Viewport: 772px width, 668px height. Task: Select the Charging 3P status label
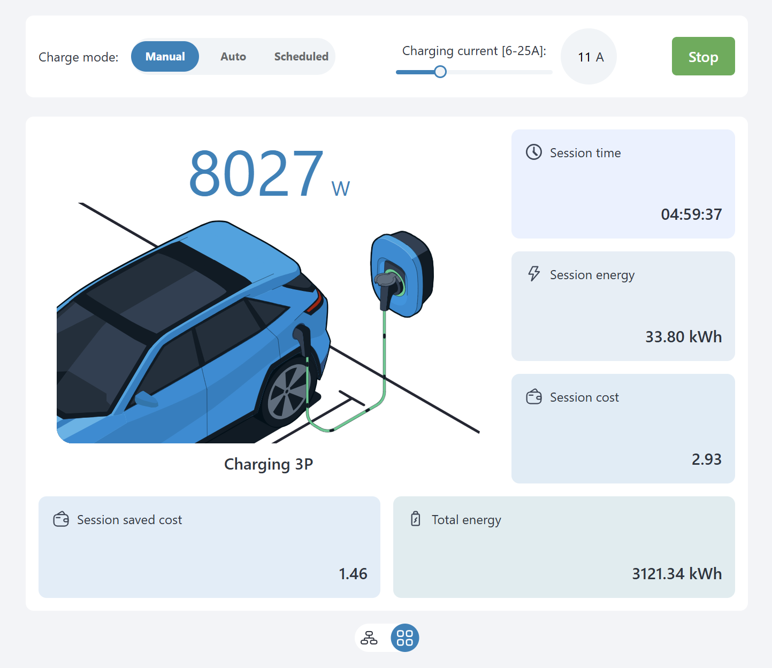click(x=269, y=464)
